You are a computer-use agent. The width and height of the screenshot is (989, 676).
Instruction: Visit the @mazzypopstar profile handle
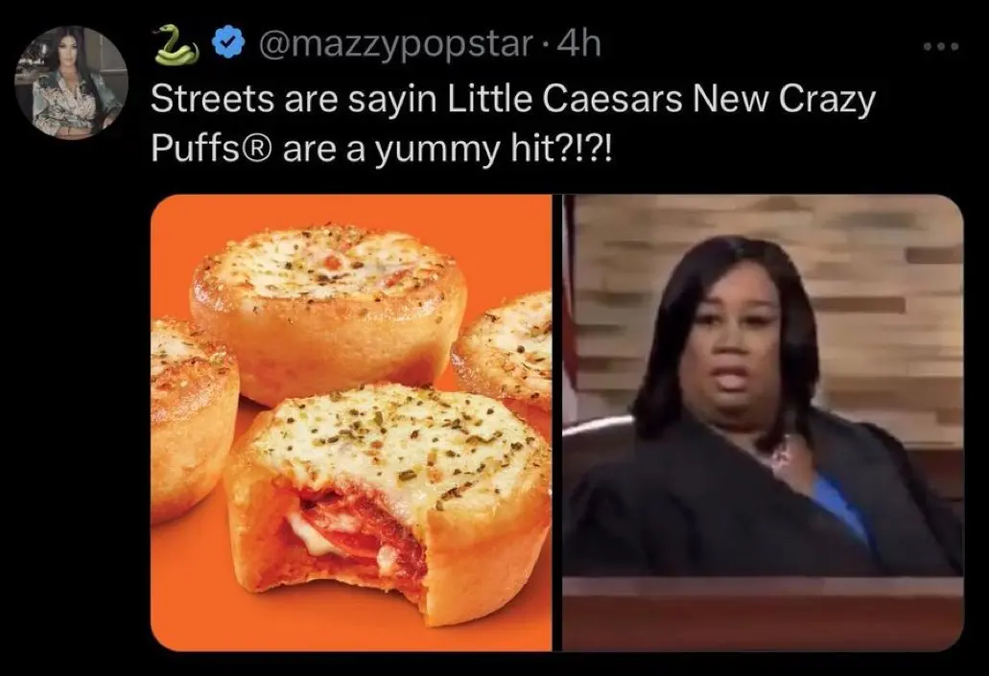(x=395, y=45)
